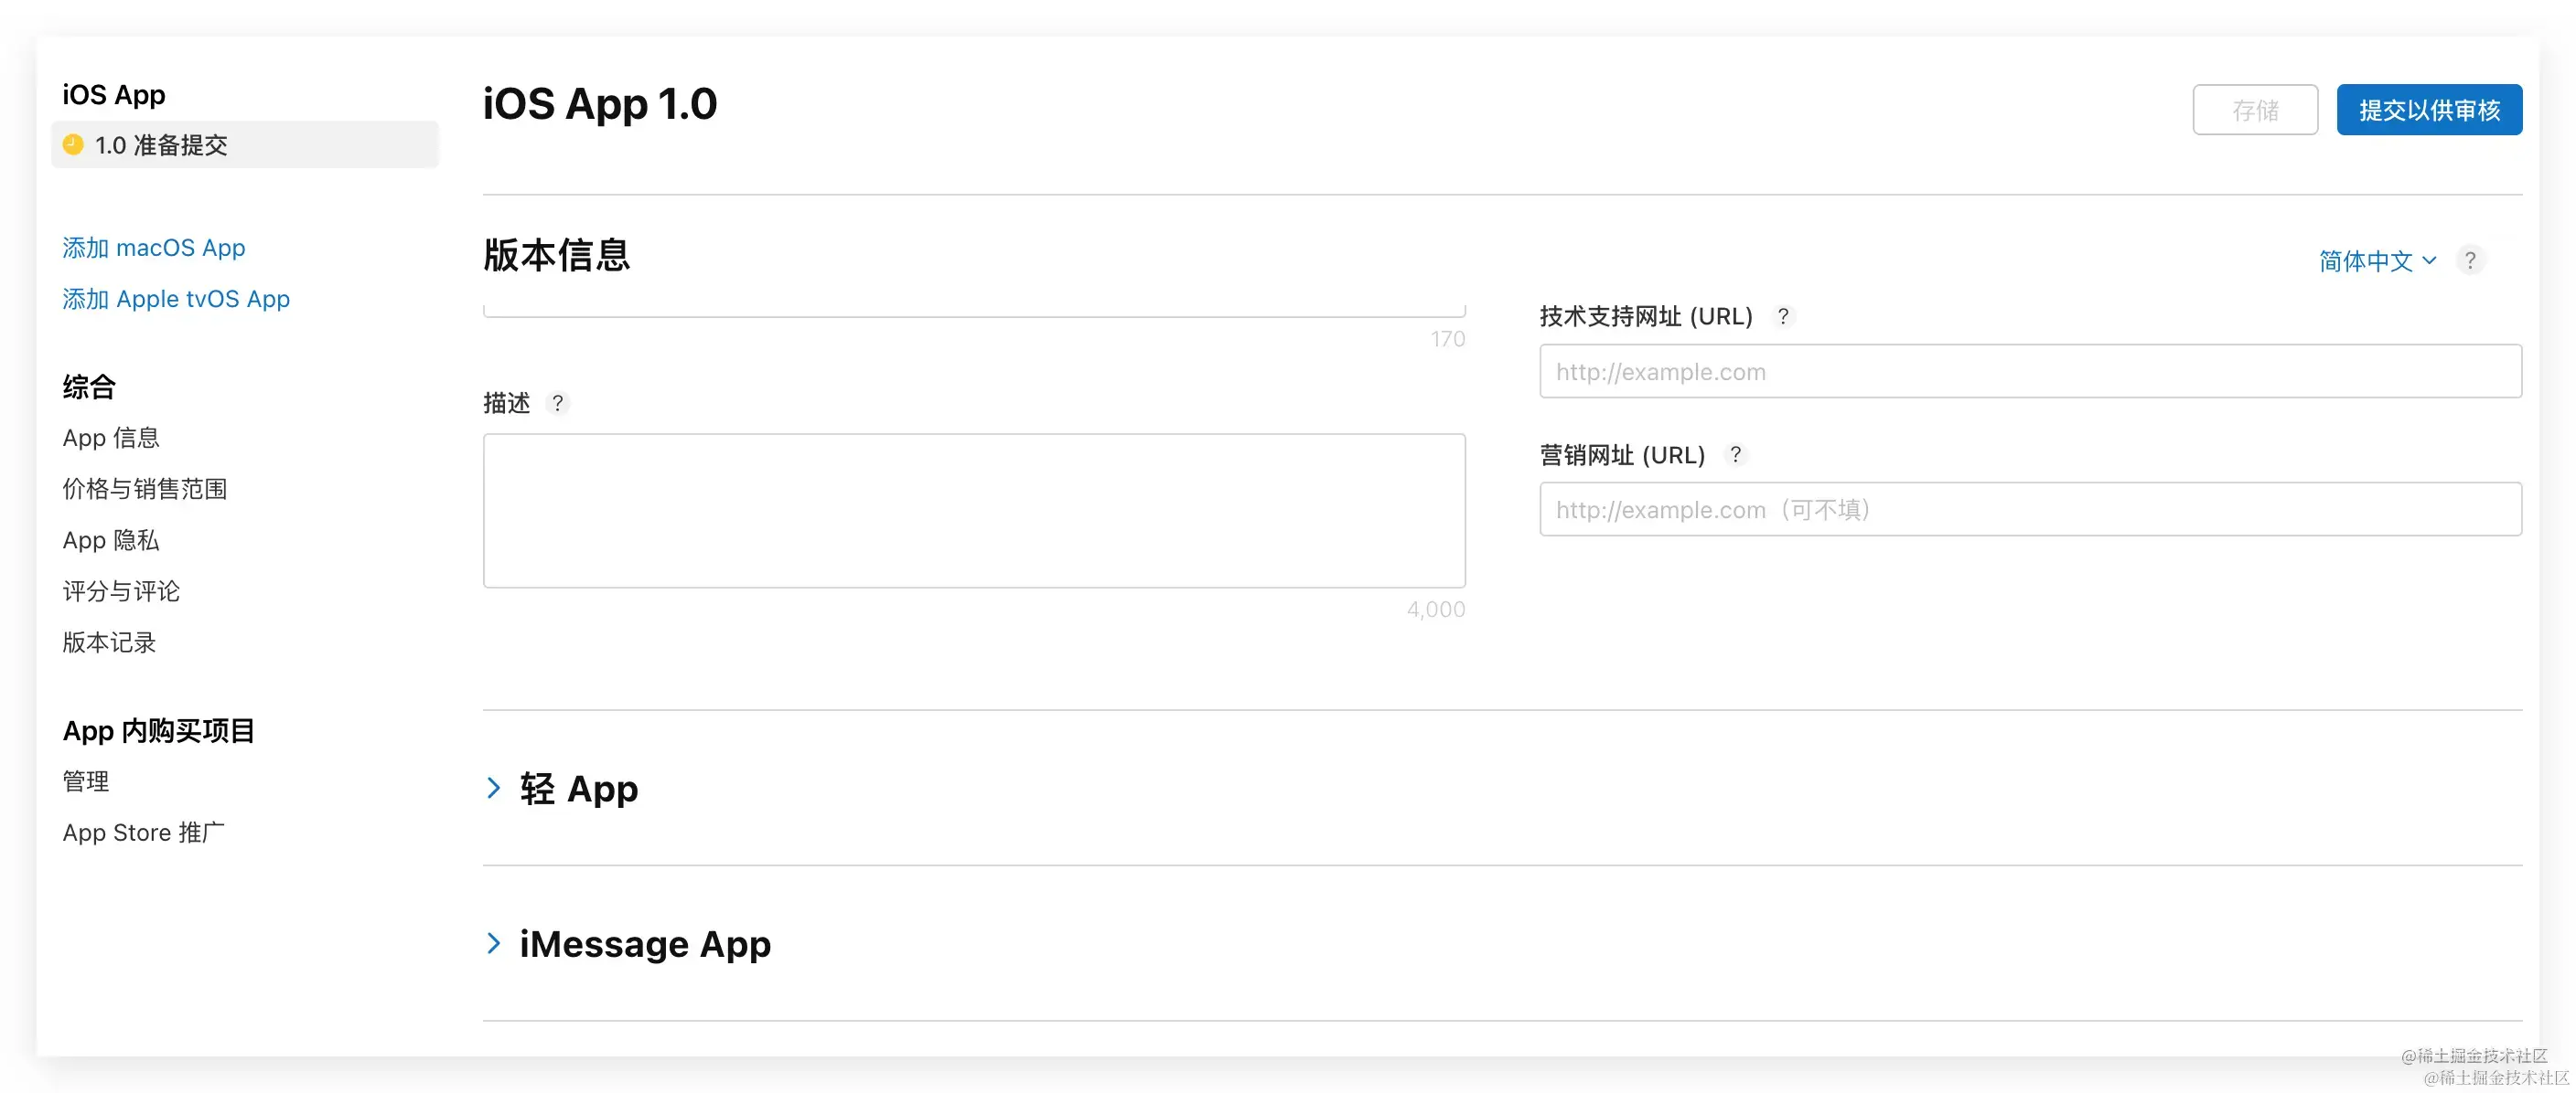The height and width of the screenshot is (1093, 2576).
Task: Click 提交以供审核 button
Action: pos(2428,110)
